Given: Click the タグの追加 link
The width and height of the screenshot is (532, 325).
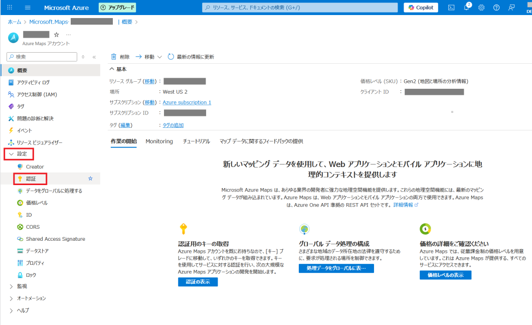Looking at the screenshot, I should click(x=173, y=125).
